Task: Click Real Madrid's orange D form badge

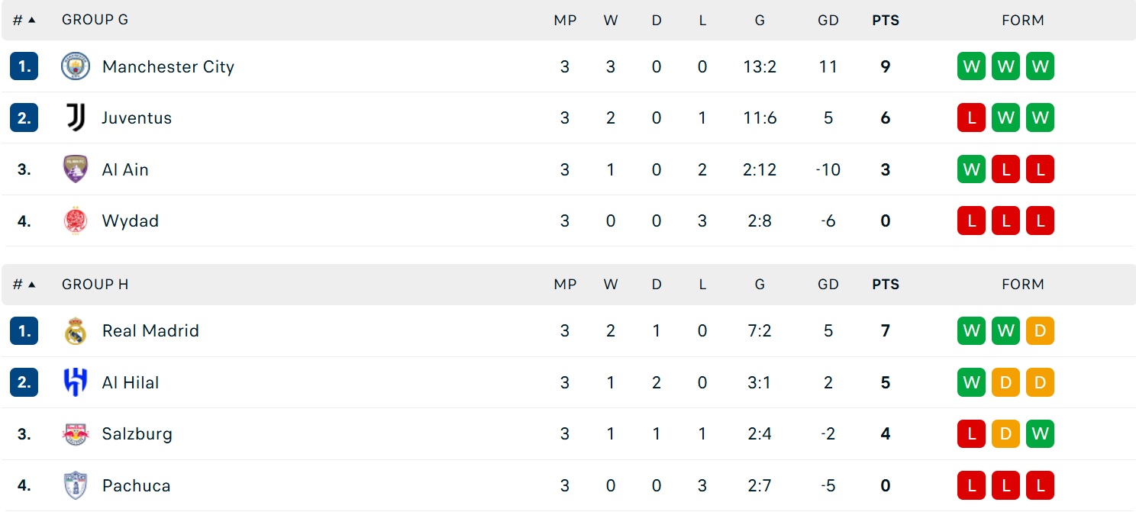Action: point(1041,330)
